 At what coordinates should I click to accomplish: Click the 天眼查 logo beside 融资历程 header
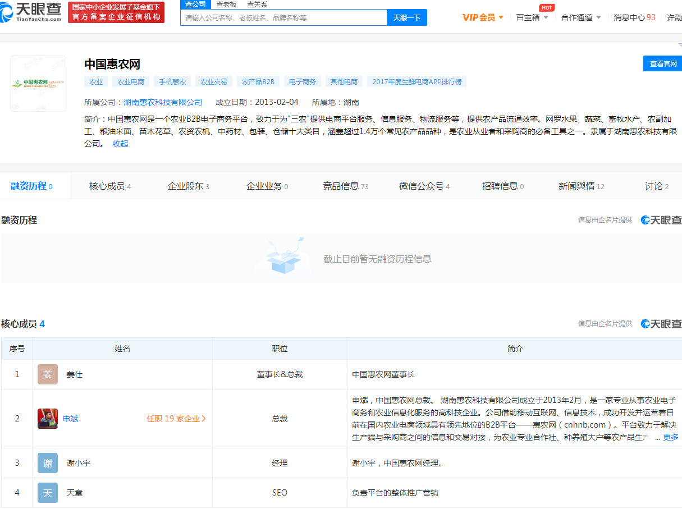click(661, 220)
